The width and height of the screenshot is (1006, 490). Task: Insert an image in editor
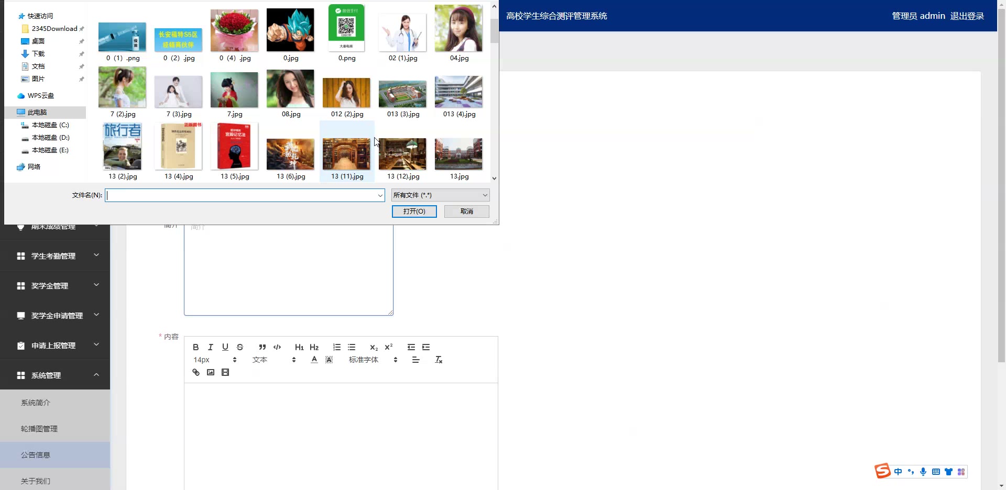pos(210,372)
